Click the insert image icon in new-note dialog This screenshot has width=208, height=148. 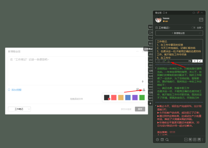tap(138, 90)
